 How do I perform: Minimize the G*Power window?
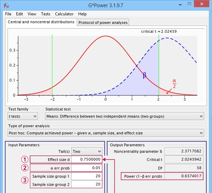[x=180, y=5]
